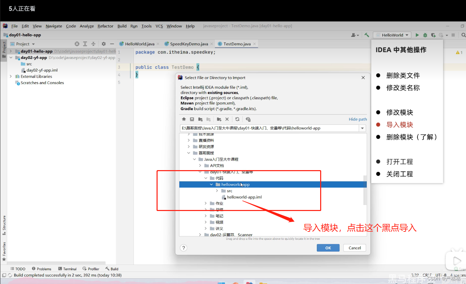Collapse the 代码 folder in the import dialog
Screen dimensions: 466x284
coord(206,178)
